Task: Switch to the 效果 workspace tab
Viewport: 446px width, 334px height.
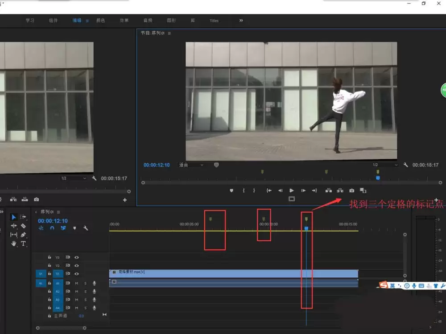Action: [x=124, y=21]
